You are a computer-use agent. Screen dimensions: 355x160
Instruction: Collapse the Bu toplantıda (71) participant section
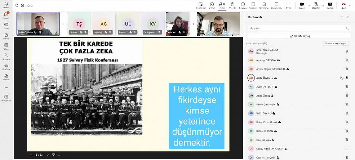(x=247, y=43)
